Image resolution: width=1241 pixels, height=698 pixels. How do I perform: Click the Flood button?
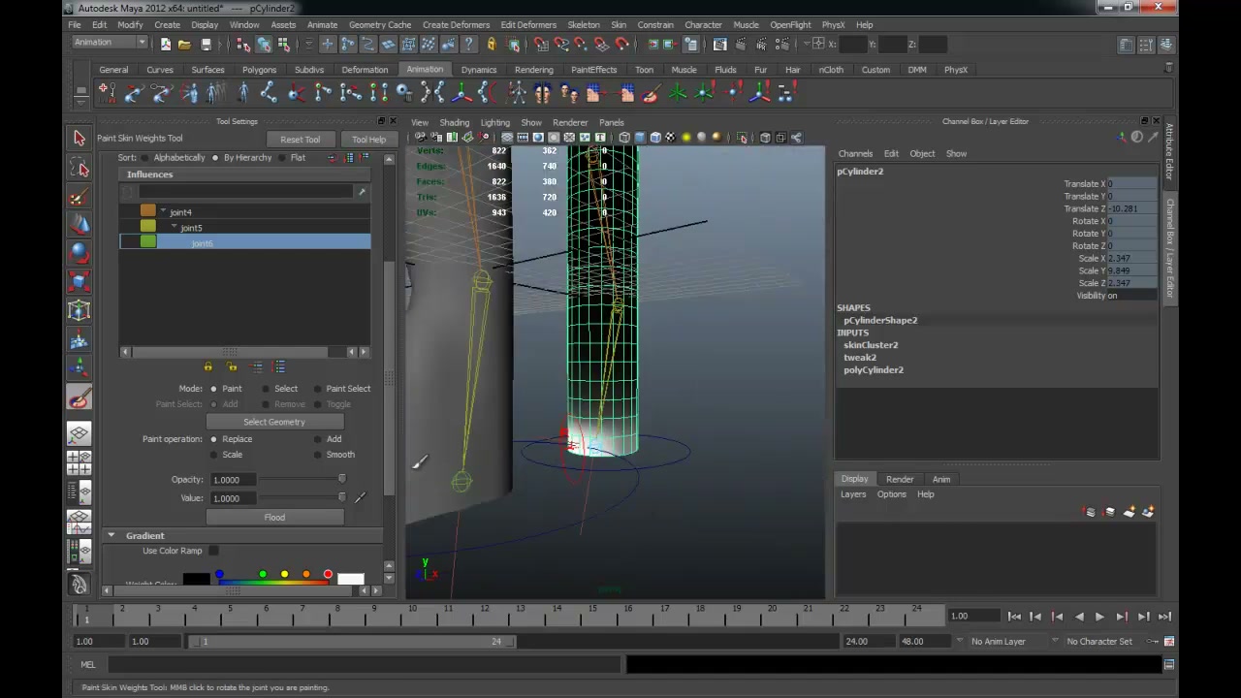tap(274, 517)
